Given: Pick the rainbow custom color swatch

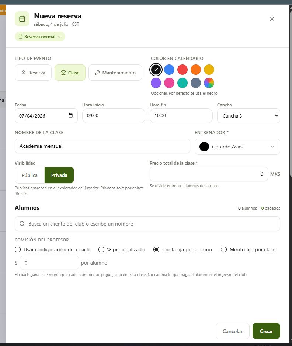Looking at the screenshot, I should [209, 83].
